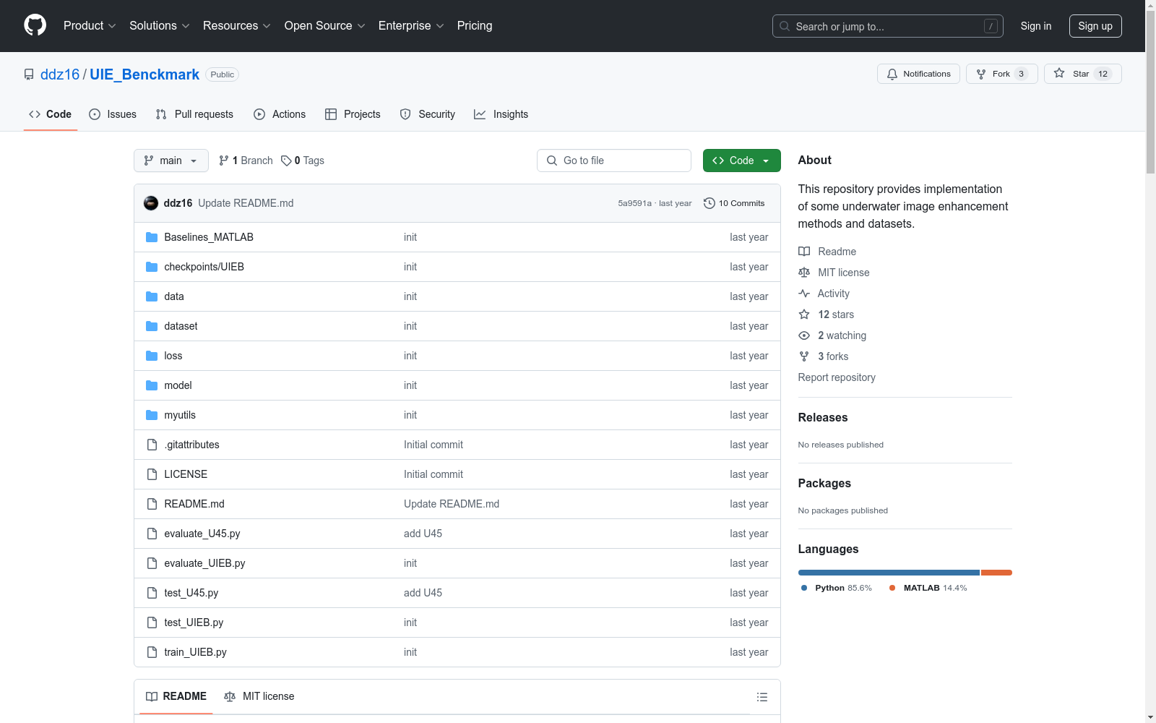The image size is (1156, 723).
Task: Open the test_UIEB.py file
Action: click(x=194, y=623)
